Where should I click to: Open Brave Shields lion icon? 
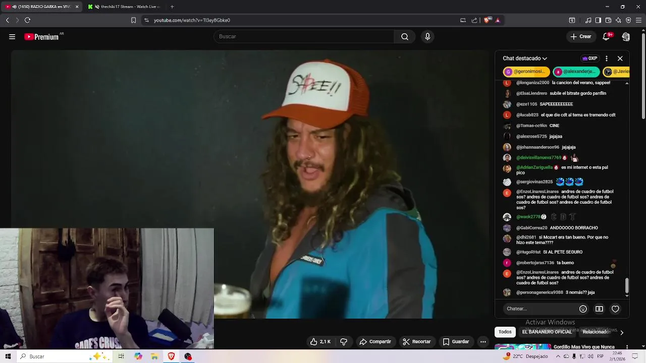point(487,20)
